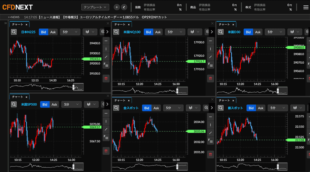Screen dimensions: 310x172
Task: Select Bid in 米国NQ100 chart
Action: pyautogui.click(x=148, y=32)
